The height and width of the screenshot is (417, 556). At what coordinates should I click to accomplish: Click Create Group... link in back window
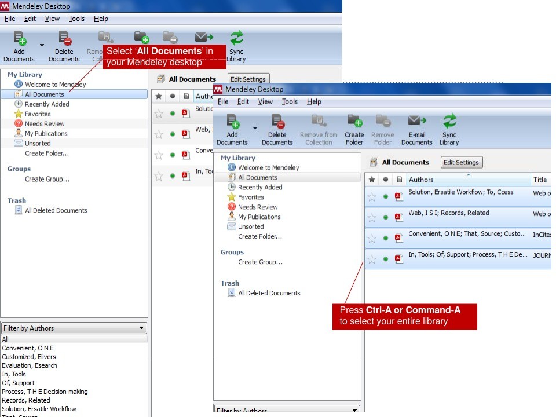pyautogui.click(x=47, y=179)
